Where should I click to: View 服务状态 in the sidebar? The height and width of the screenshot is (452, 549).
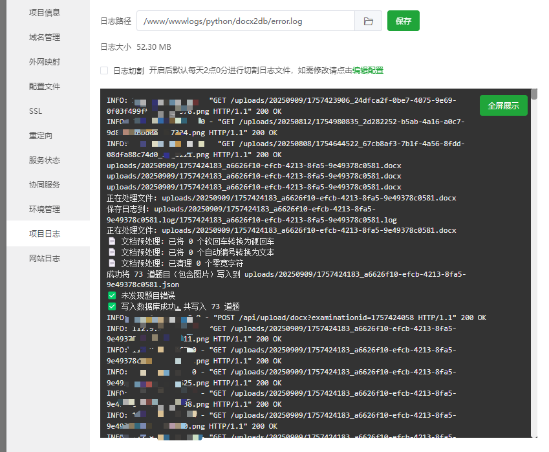tap(45, 160)
